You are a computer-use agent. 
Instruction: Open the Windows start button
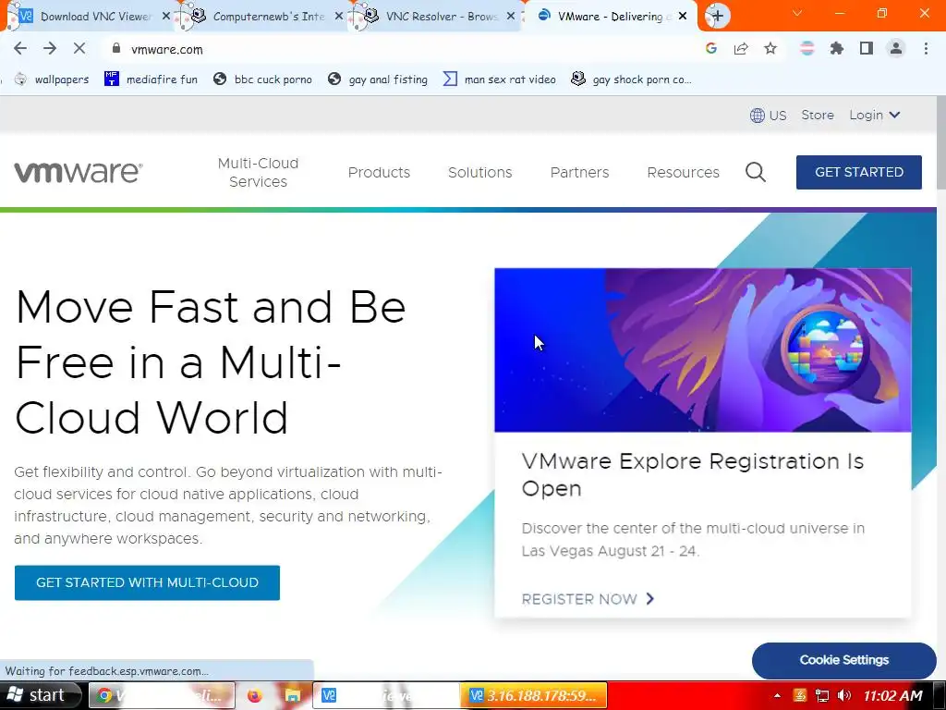click(40, 695)
